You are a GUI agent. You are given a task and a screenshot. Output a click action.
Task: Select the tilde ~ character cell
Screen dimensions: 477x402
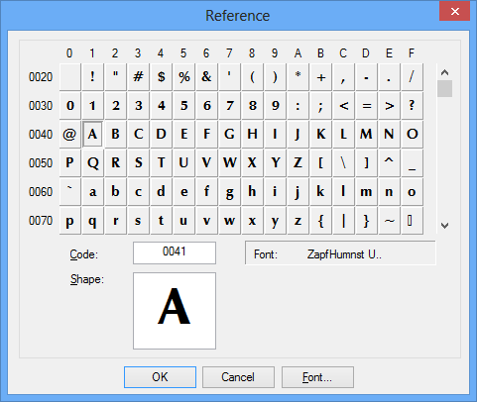[x=389, y=221]
